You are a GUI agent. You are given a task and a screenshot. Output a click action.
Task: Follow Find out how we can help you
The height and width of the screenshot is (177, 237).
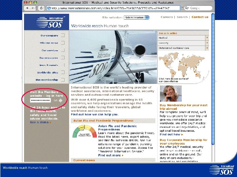pyautogui.click(x=95, y=114)
